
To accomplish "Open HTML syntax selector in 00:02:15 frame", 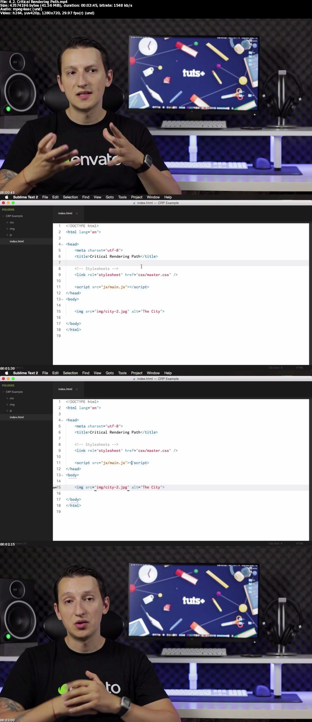I will tap(300, 543).
